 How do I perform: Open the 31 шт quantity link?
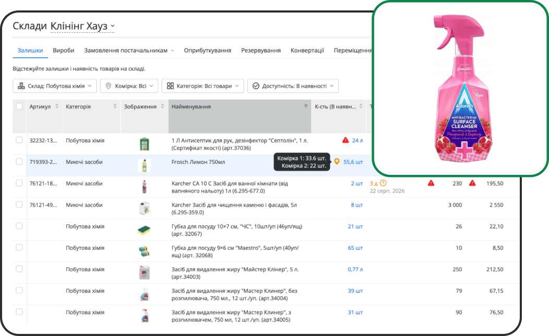pyautogui.click(x=355, y=312)
